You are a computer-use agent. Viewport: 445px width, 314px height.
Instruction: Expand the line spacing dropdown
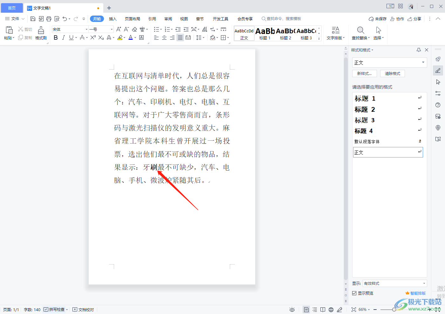coord(203,37)
